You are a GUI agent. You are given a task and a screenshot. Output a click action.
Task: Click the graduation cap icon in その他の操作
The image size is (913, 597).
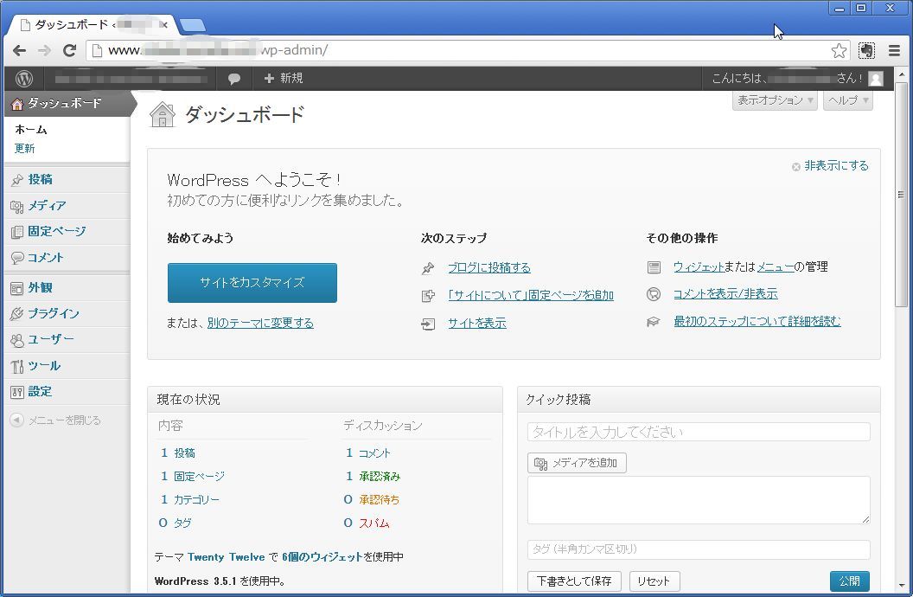[x=654, y=322]
